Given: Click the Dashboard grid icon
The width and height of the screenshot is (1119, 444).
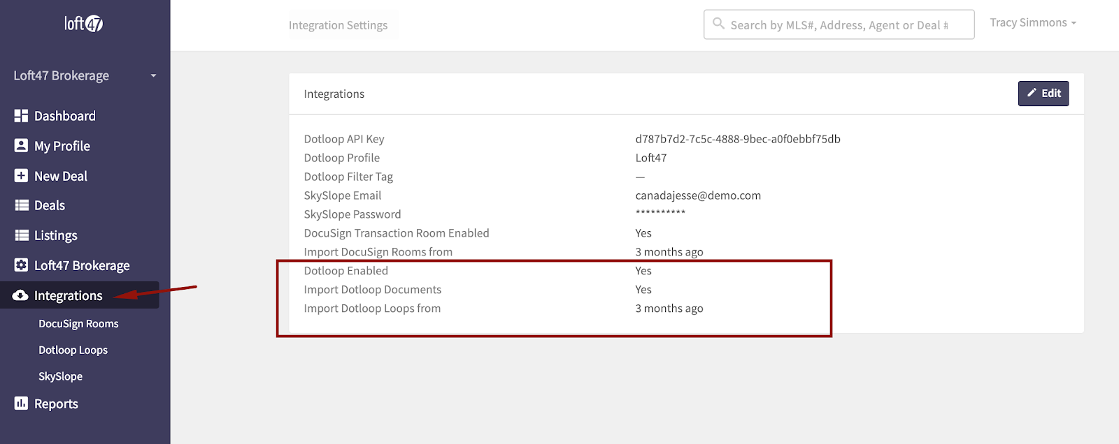Looking at the screenshot, I should click(x=21, y=116).
